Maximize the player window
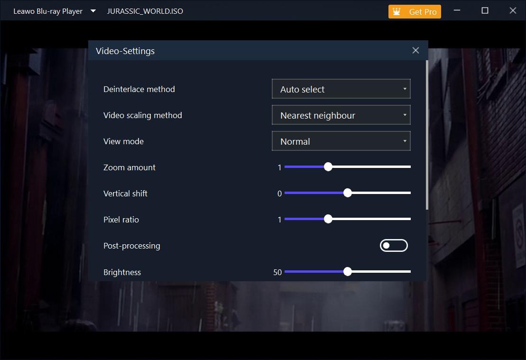The image size is (526, 360). coord(485,10)
